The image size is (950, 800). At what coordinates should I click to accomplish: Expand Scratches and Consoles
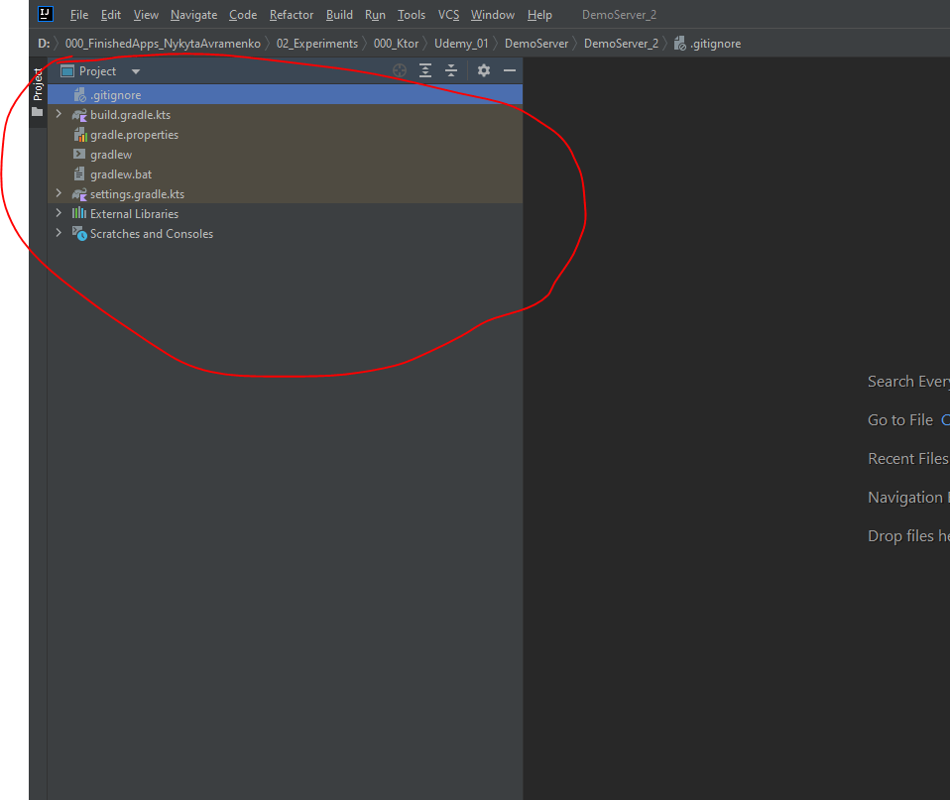[x=59, y=233]
